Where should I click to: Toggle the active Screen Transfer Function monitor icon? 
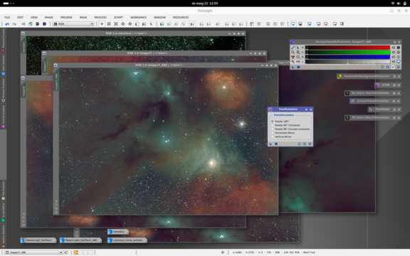click(293, 23)
